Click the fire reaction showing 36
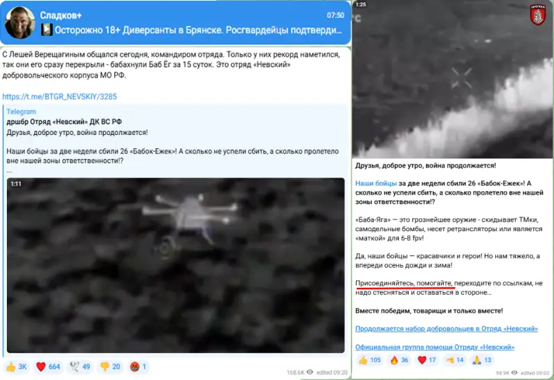Screen dimensions: 554x380 (400, 360)
